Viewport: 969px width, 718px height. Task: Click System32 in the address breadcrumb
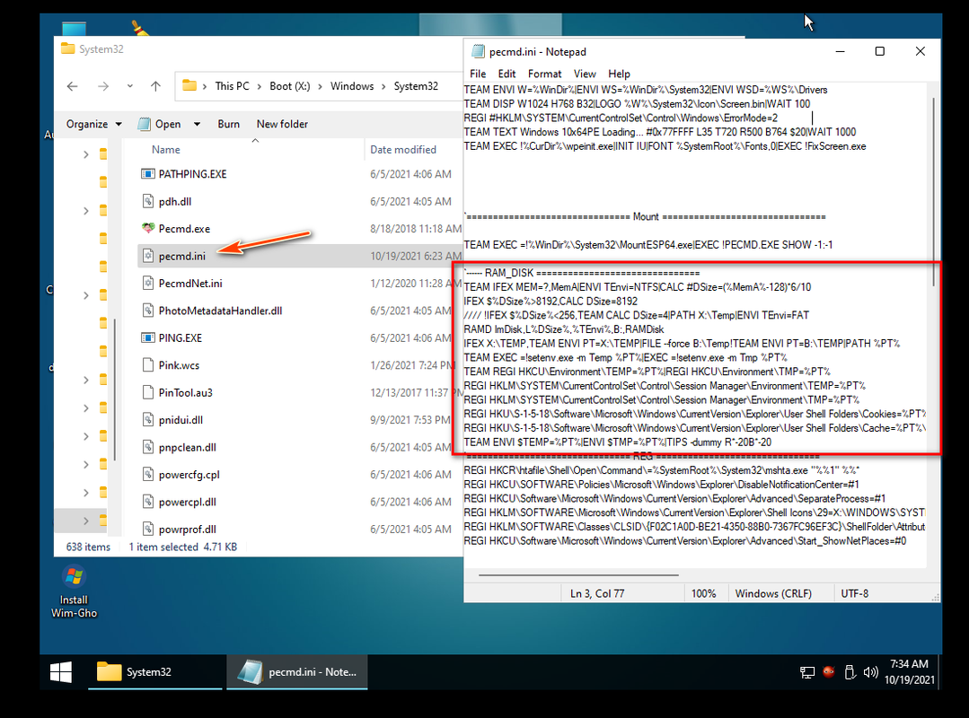pos(416,86)
